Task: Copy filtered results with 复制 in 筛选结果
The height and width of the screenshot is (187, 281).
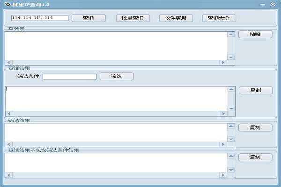Action: click(255, 128)
